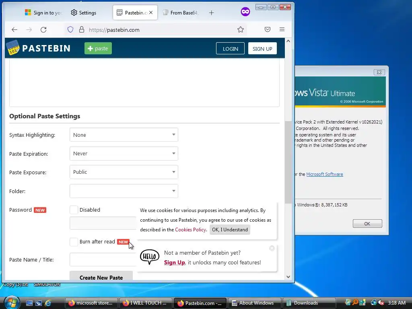Switch to the From Base64 tab

[180, 12]
